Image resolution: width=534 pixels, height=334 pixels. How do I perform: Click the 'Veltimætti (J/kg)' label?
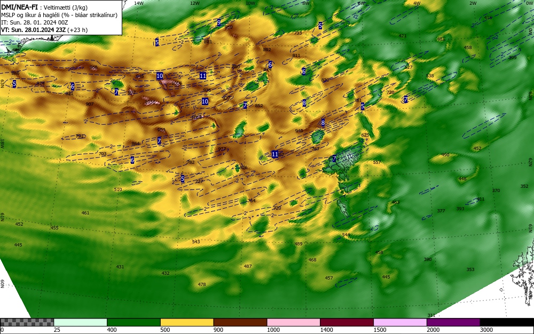coord(65,8)
